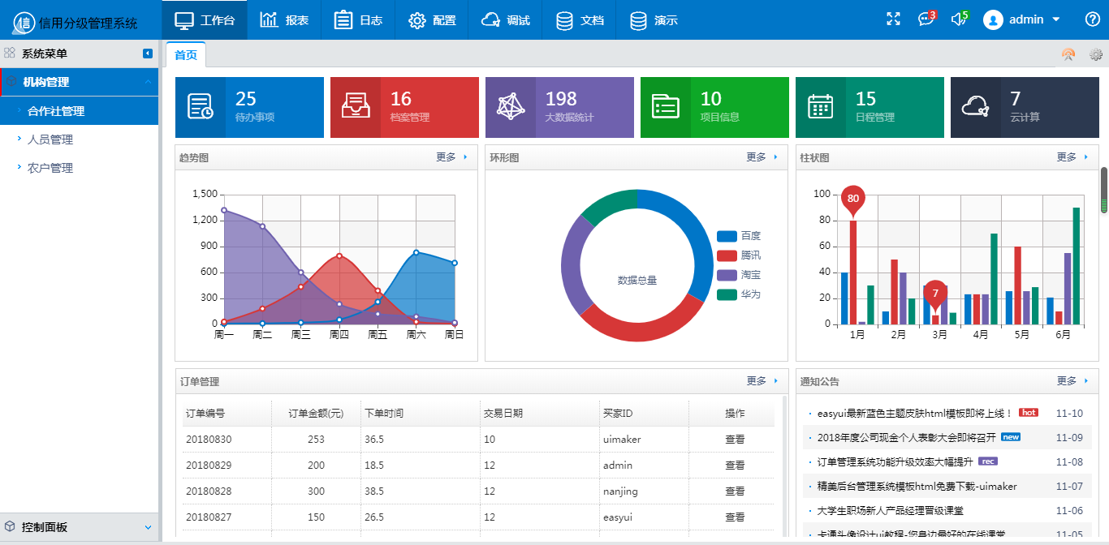Open notice 大学生职场新人产品经理晋级课堂

[x=890, y=511]
